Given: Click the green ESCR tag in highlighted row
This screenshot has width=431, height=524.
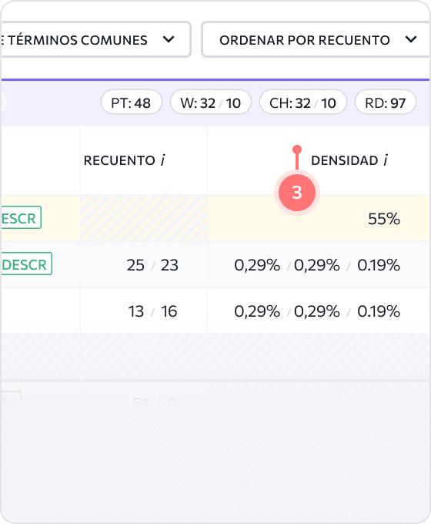Looking at the screenshot, I should pyautogui.click(x=20, y=218).
